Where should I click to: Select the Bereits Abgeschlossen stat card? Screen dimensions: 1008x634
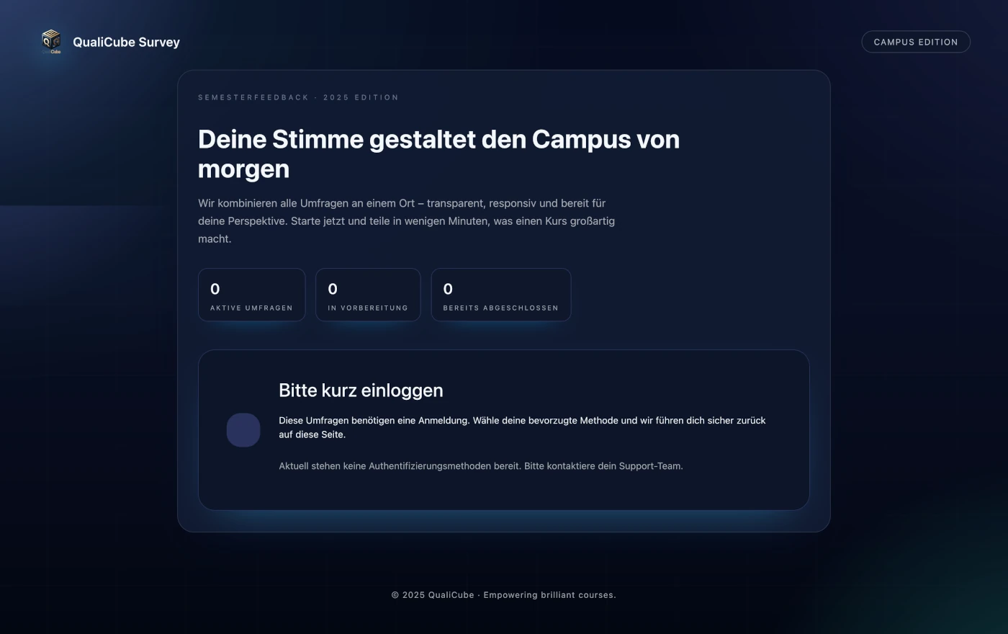(501, 294)
